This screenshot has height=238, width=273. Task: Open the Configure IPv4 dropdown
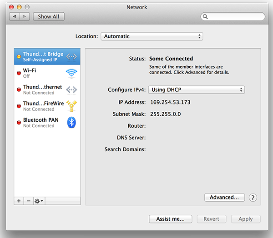[x=197, y=90]
